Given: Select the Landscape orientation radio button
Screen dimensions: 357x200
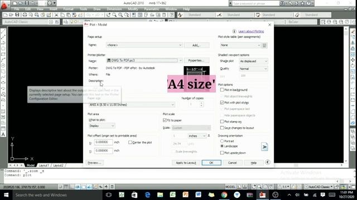Looking at the screenshot, I should [222, 146].
